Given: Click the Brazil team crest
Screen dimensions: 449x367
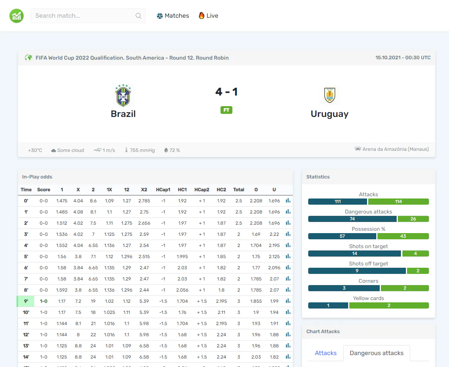Looking at the screenshot, I should 123,95.
